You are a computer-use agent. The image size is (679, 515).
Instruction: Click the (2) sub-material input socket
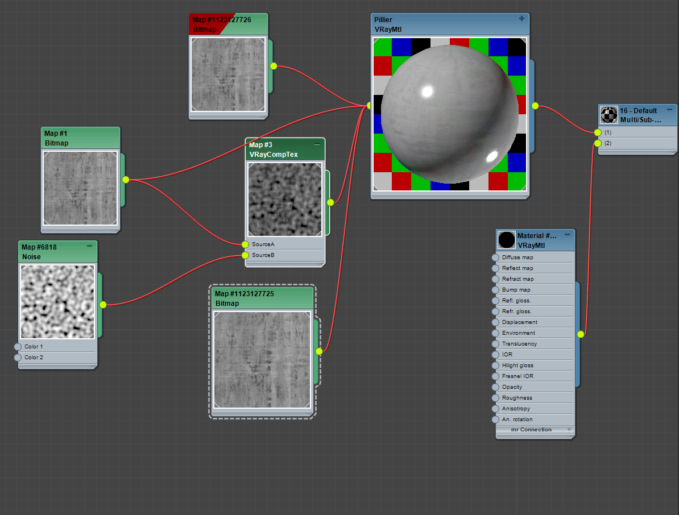pyautogui.click(x=598, y=143)
